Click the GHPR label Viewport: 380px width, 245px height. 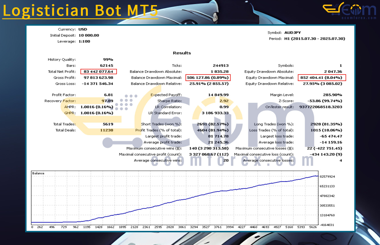tap(70, 113)
